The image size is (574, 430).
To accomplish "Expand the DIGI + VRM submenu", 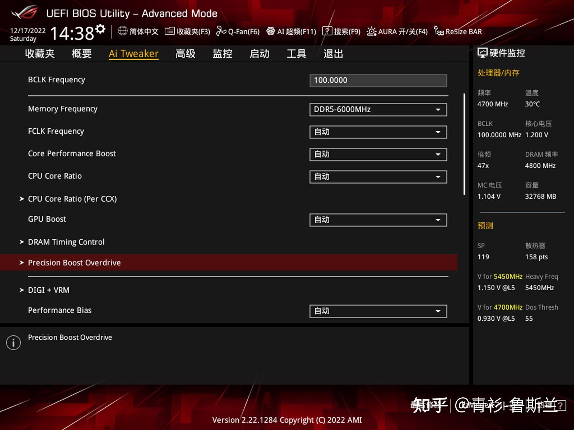I will [49, 290].
